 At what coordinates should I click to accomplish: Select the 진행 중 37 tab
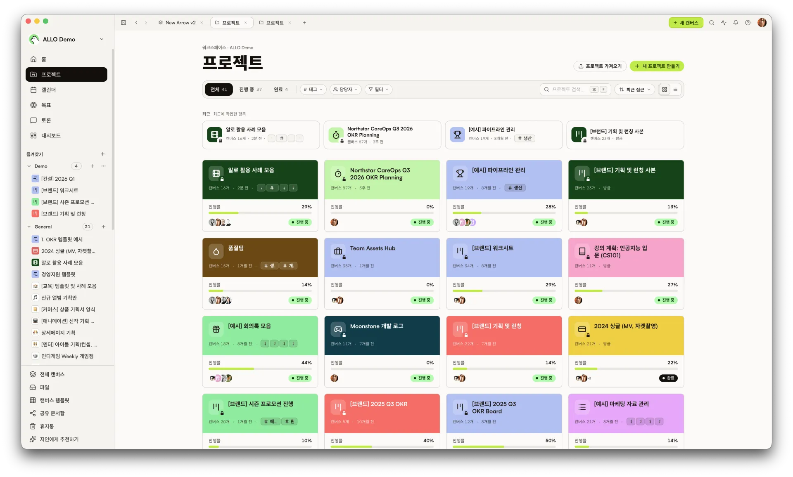point(250,90)
